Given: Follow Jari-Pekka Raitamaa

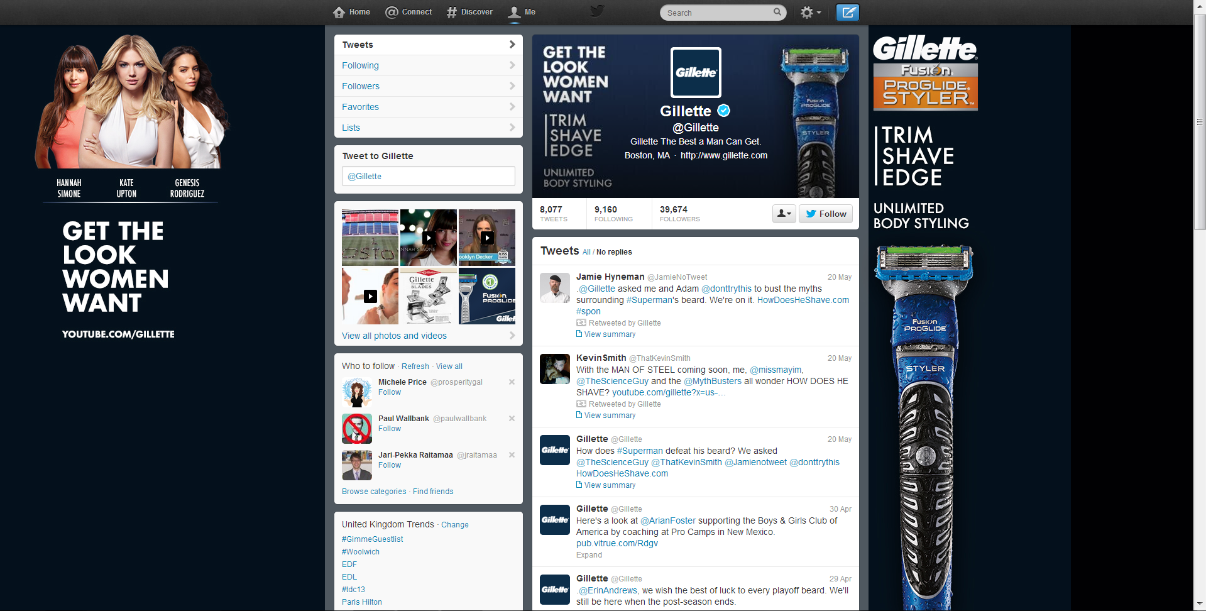Looking at the screenshot, I should 390,465.
